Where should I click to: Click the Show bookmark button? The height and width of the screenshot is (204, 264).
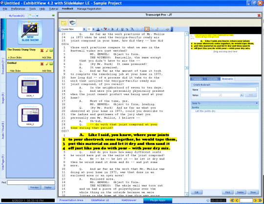[x=253, y=192]
